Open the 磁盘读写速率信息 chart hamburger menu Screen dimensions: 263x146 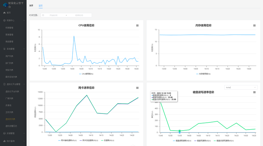(x=254, y=93)
